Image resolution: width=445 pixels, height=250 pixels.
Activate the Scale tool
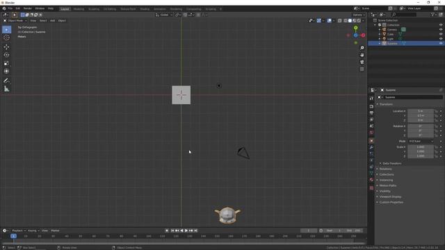[x=6, y=63]
